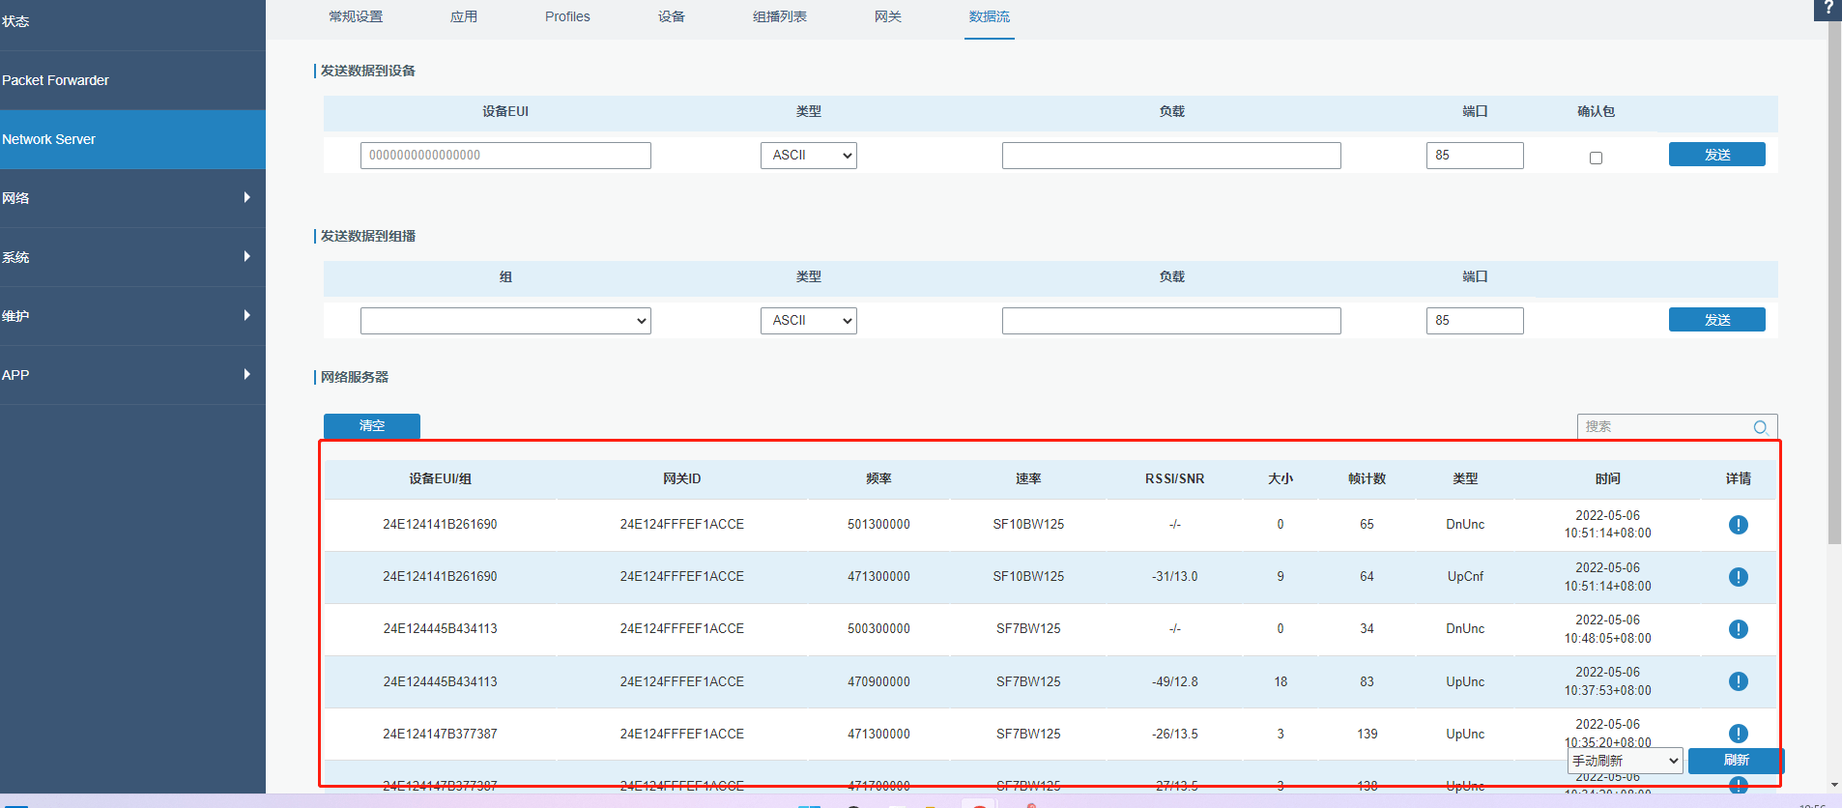This screenshot has height=808, width=1842.
Task: Open details icon for the 10:51:14 DnUnc row
Action: (1738, 525)
